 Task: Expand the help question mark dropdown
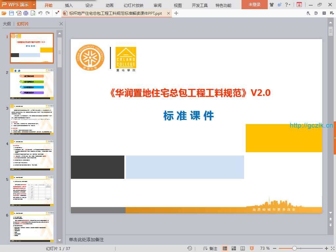(x=288, y=5)
